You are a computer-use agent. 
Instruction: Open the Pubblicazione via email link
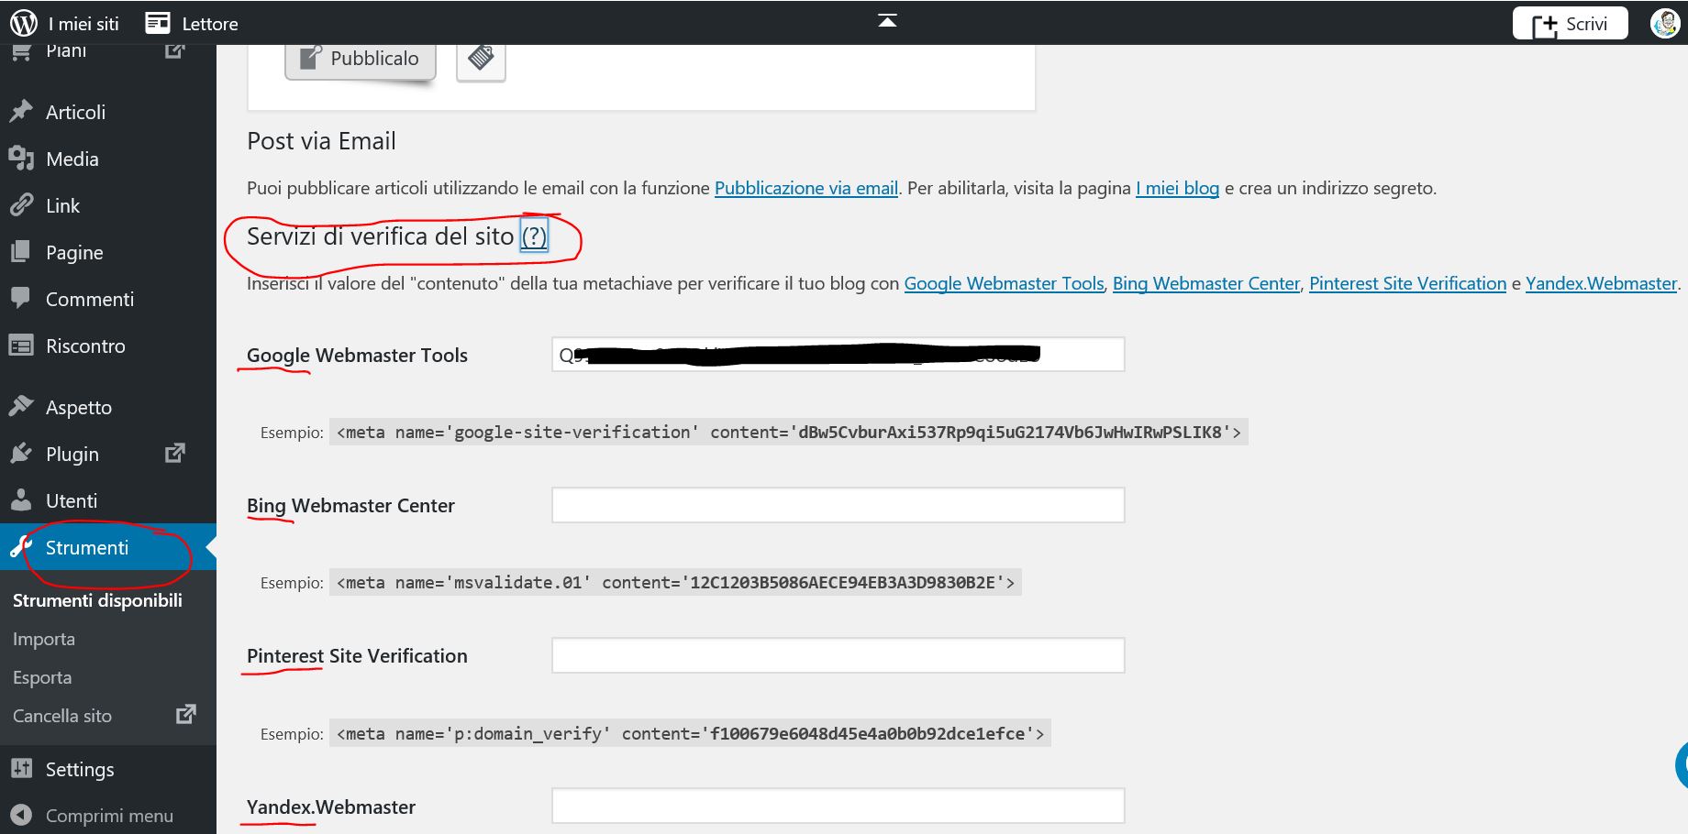(805, 188)
